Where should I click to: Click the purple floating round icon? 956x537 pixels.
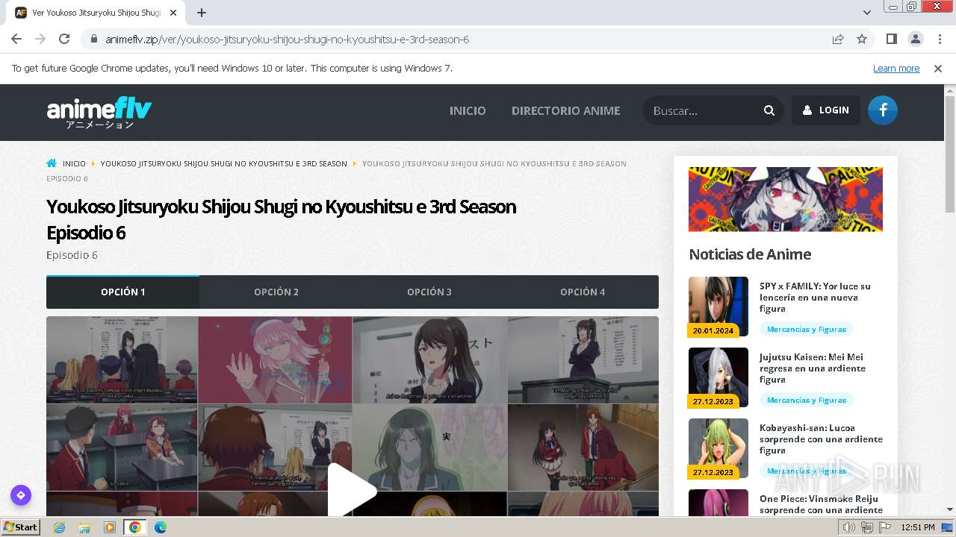coord(21,495)
